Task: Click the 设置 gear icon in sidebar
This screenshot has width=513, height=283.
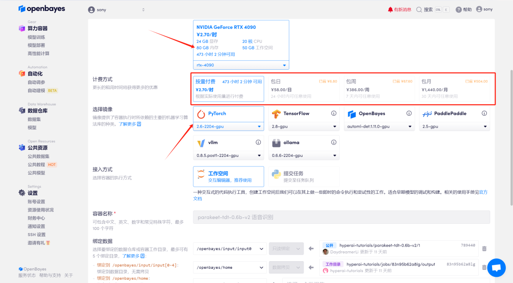Action: pos(22,193)
